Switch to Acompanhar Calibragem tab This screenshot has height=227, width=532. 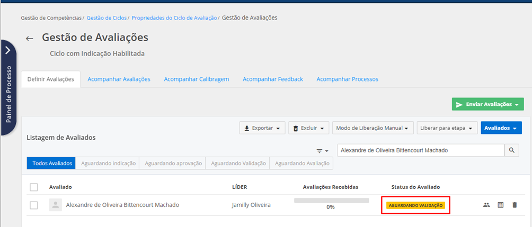point(196,79)
